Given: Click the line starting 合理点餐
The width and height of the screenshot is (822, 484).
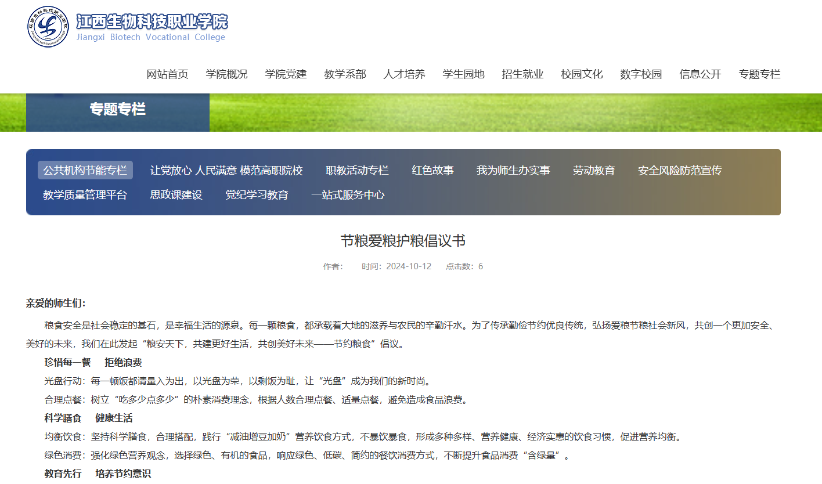Looking at the screenshot, I should [257, 400].
